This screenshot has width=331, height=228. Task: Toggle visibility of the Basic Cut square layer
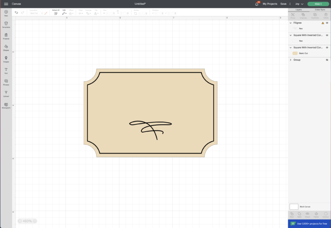pos(327,47)
